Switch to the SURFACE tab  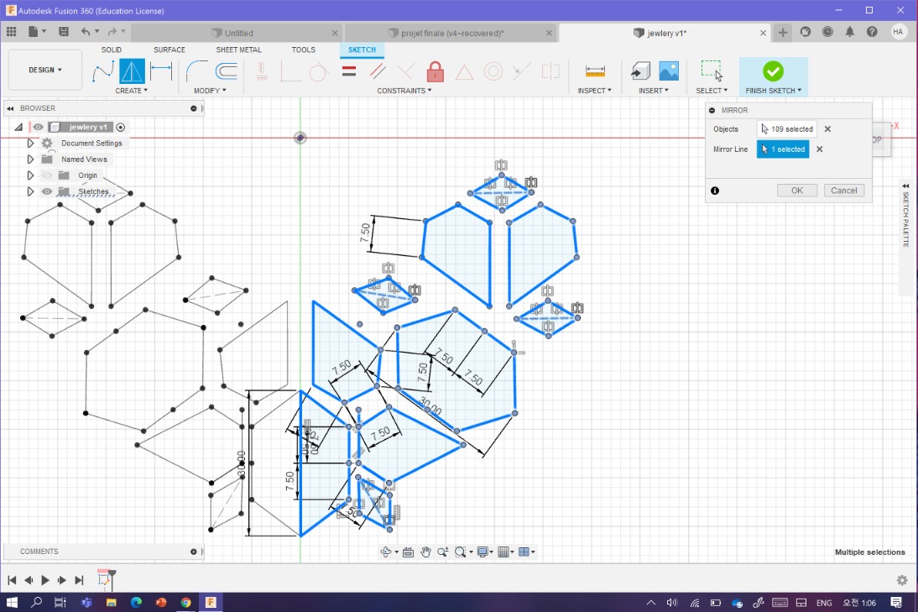tap(169, 50)
